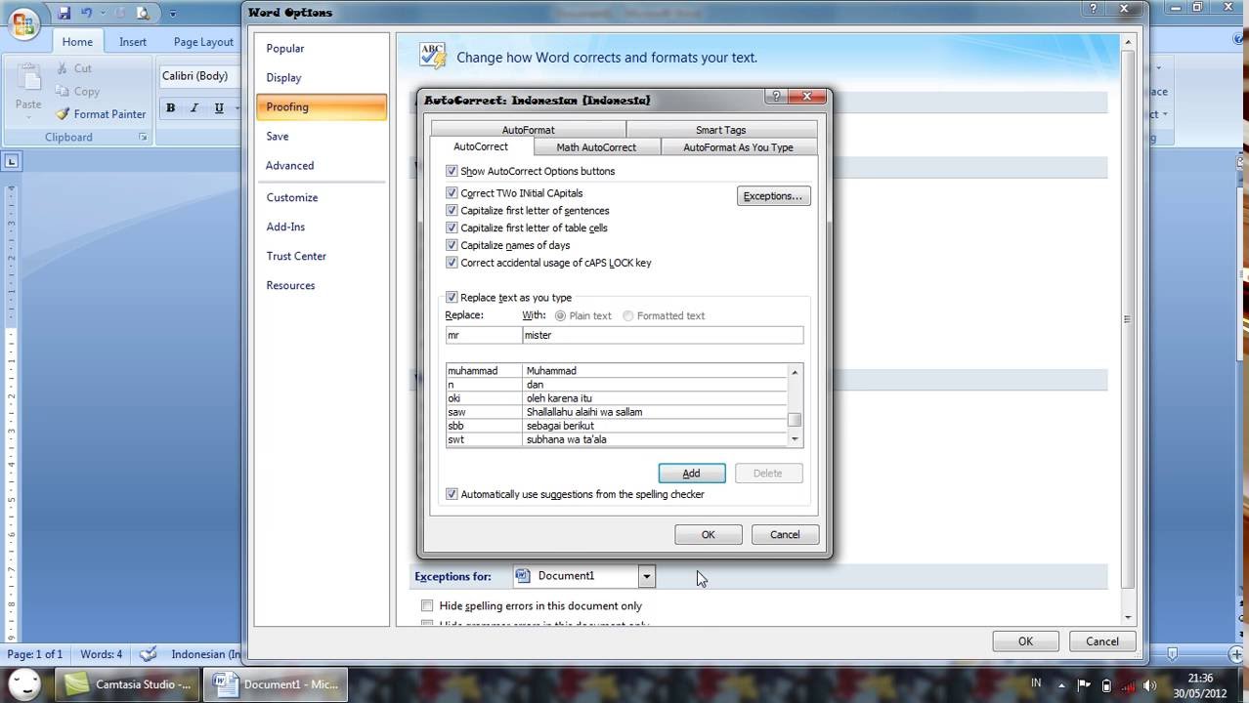Image resolution: width=1249 pixels, height=703 pixels.
Task: Click the Undo icon in Quick Access Toolbar
Action: pyautogui.click(x=87, y=14)
